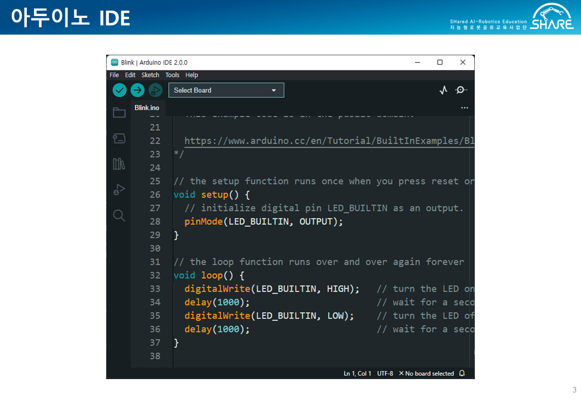
Task: Click the SHARE logo in header
Action: pyautogui.click(x=552, y=17)
